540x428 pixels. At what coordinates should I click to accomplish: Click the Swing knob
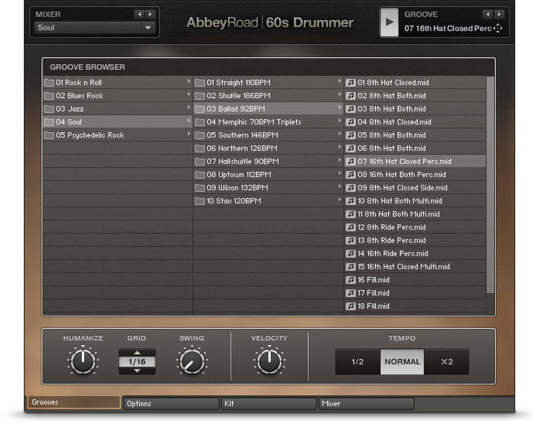(192, 361)
